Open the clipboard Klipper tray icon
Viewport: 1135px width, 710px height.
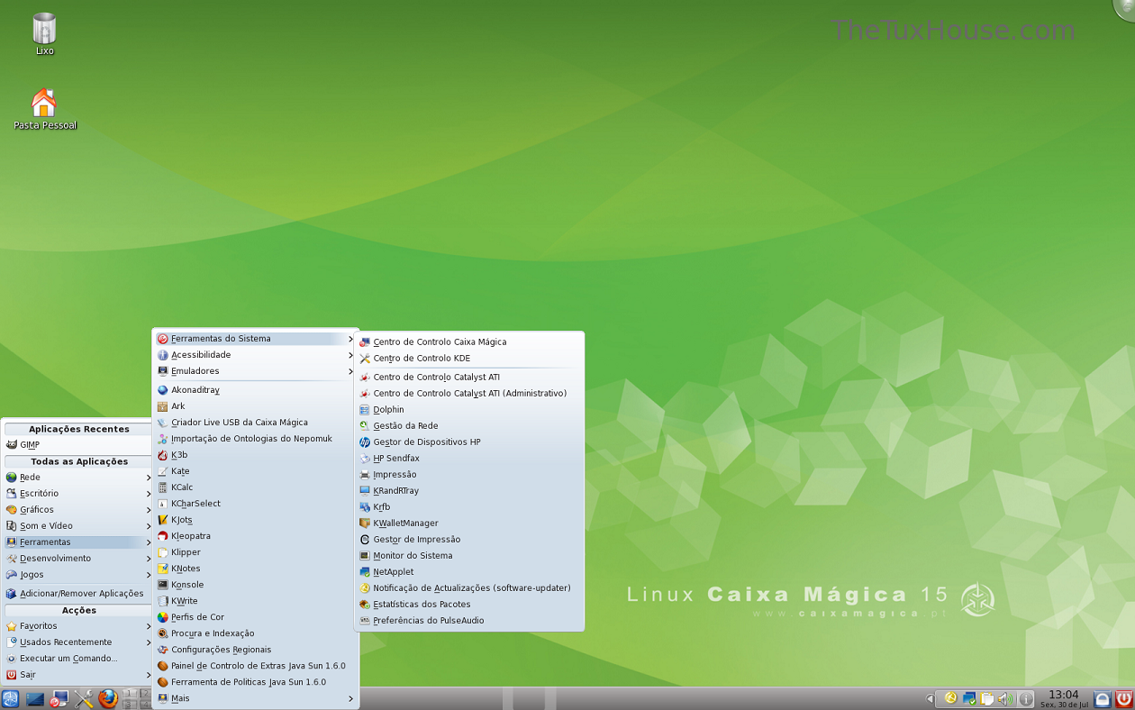(987, 698)
